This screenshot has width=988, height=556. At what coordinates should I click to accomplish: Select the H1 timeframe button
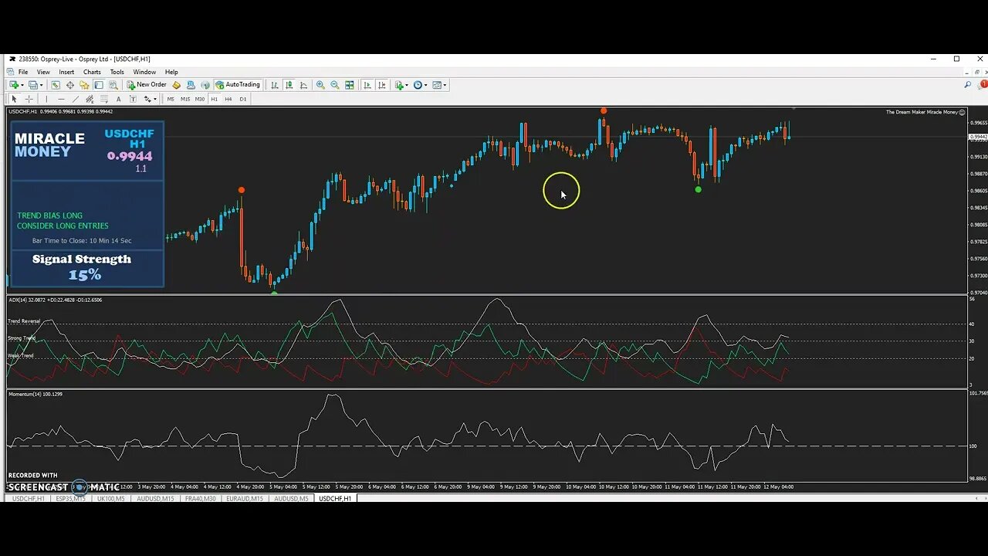tap(215, 99)
